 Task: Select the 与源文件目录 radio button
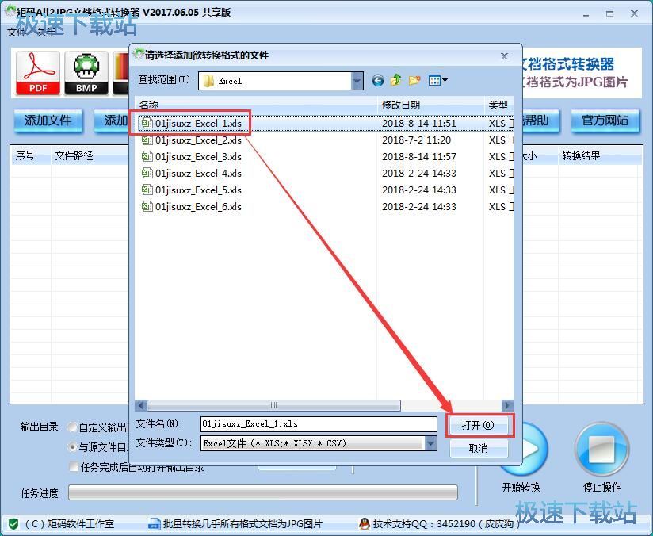pos(72,445)
